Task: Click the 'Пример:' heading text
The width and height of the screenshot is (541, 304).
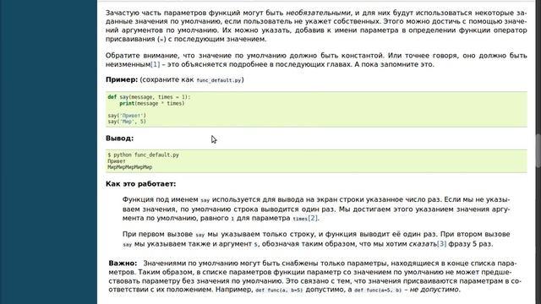Action: 122,79
